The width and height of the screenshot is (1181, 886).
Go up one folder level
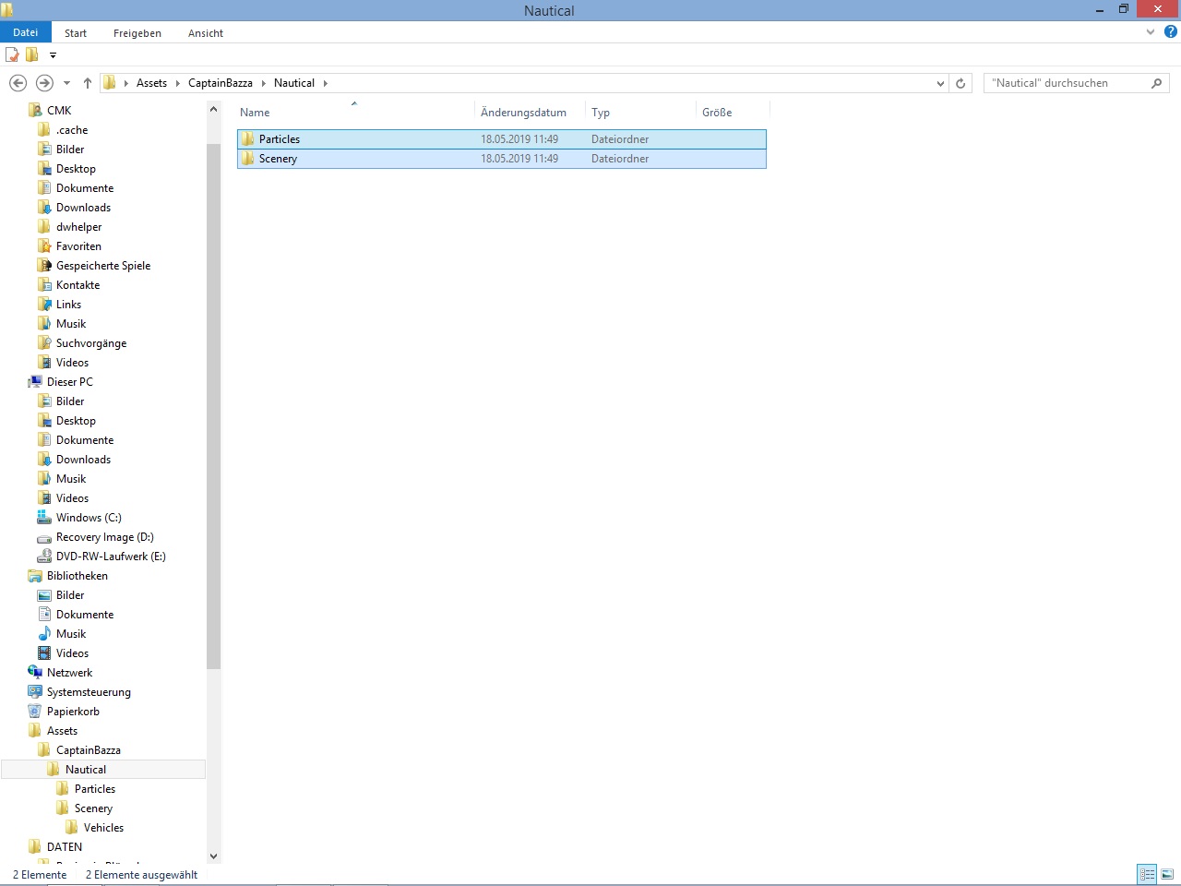pyautogui.click(x=88, y=83)
